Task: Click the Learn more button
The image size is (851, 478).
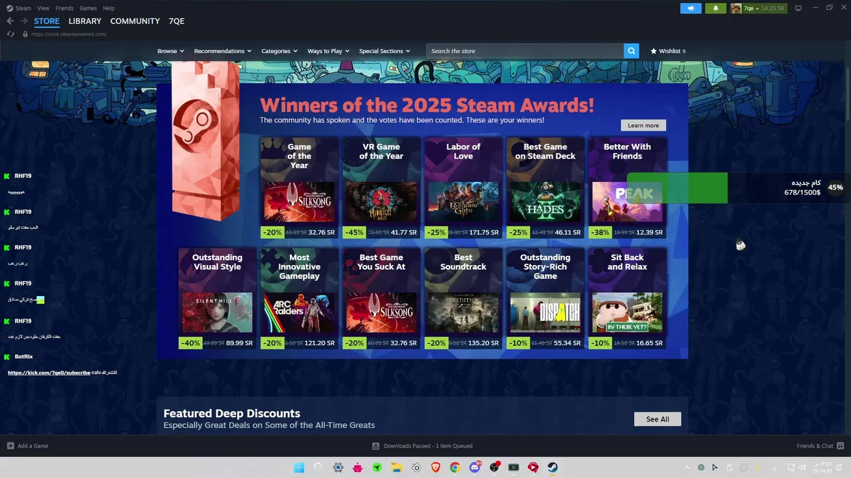Action: pyautogui.click(x=643, y=125)
